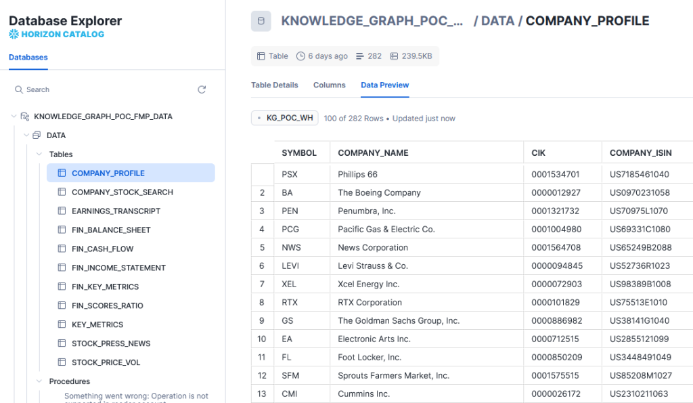
Task: Click the table icon beside EARNINGS_TRANSCRIPT
Action: 62,211
